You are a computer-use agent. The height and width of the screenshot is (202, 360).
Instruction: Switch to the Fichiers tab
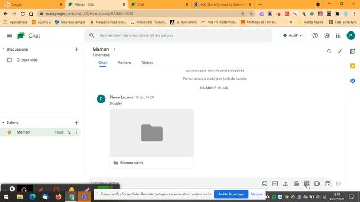[x=124, y=62]
